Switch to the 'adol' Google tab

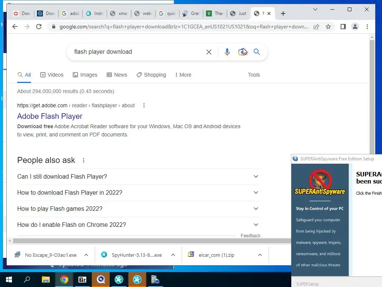tap(71, 13)
